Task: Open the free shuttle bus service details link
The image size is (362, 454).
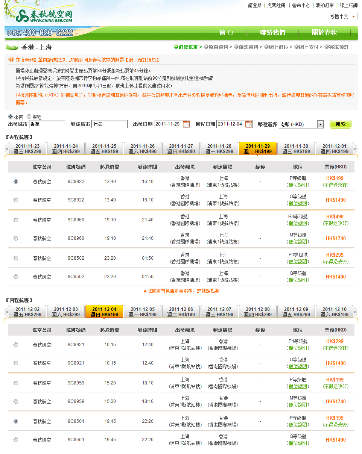Action: [181, 291]
